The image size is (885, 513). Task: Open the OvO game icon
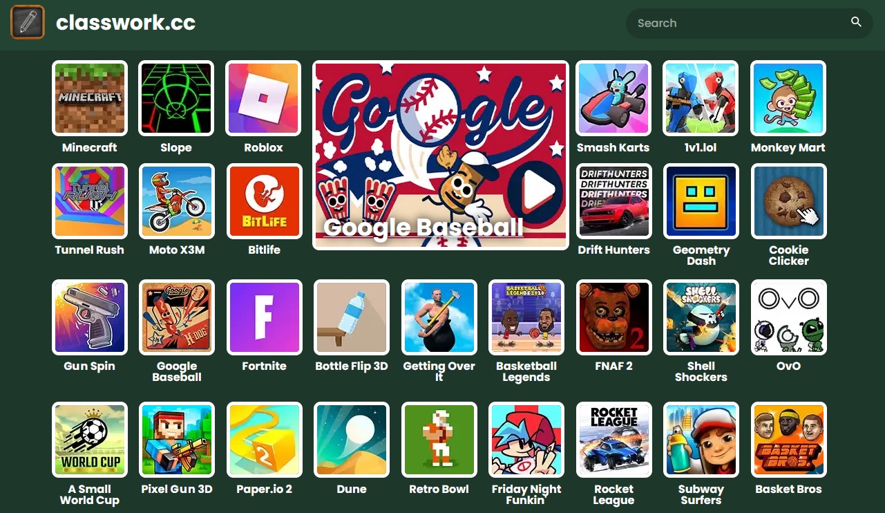(x=788, y=317)
